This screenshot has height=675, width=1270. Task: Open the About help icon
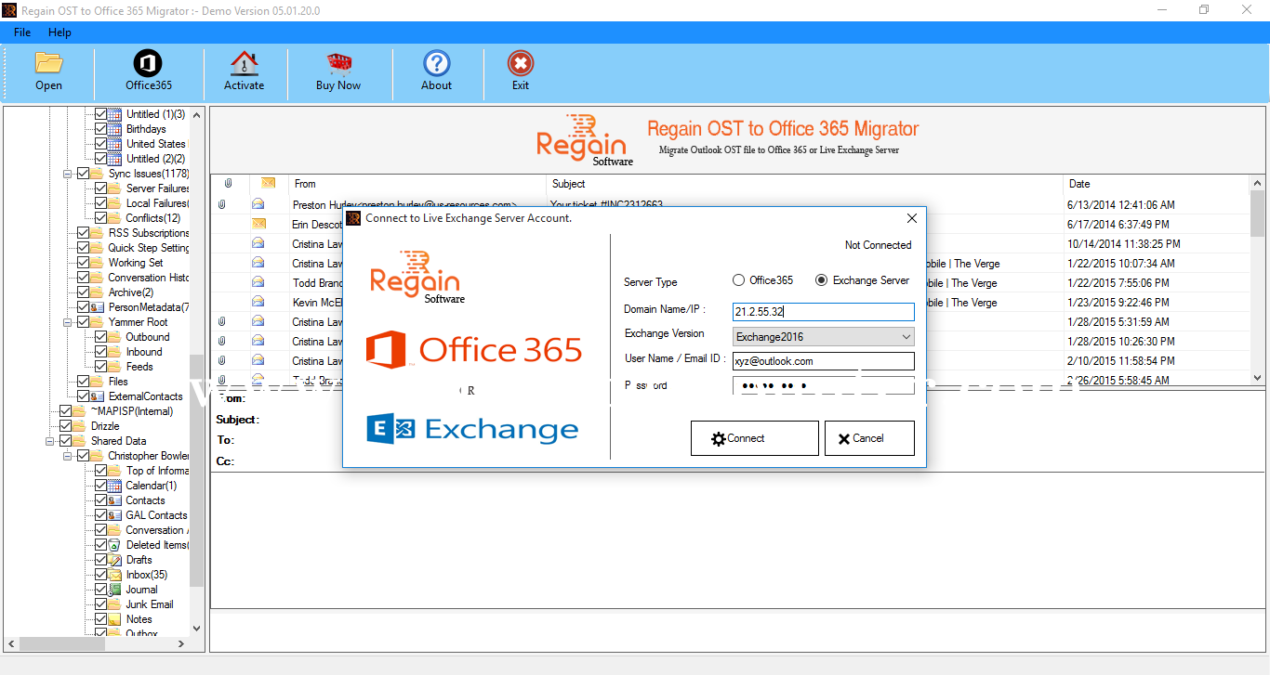[436, 63]
